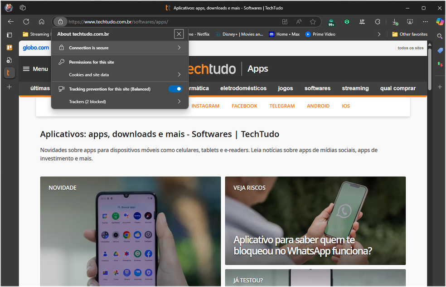Customize sidebar with right plus icon
The height and width of the screenshot is (287, 446).
(440, 87)
